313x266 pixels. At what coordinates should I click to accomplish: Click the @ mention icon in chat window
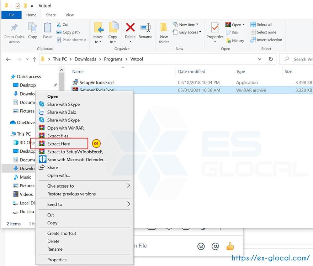pos(215,246)
